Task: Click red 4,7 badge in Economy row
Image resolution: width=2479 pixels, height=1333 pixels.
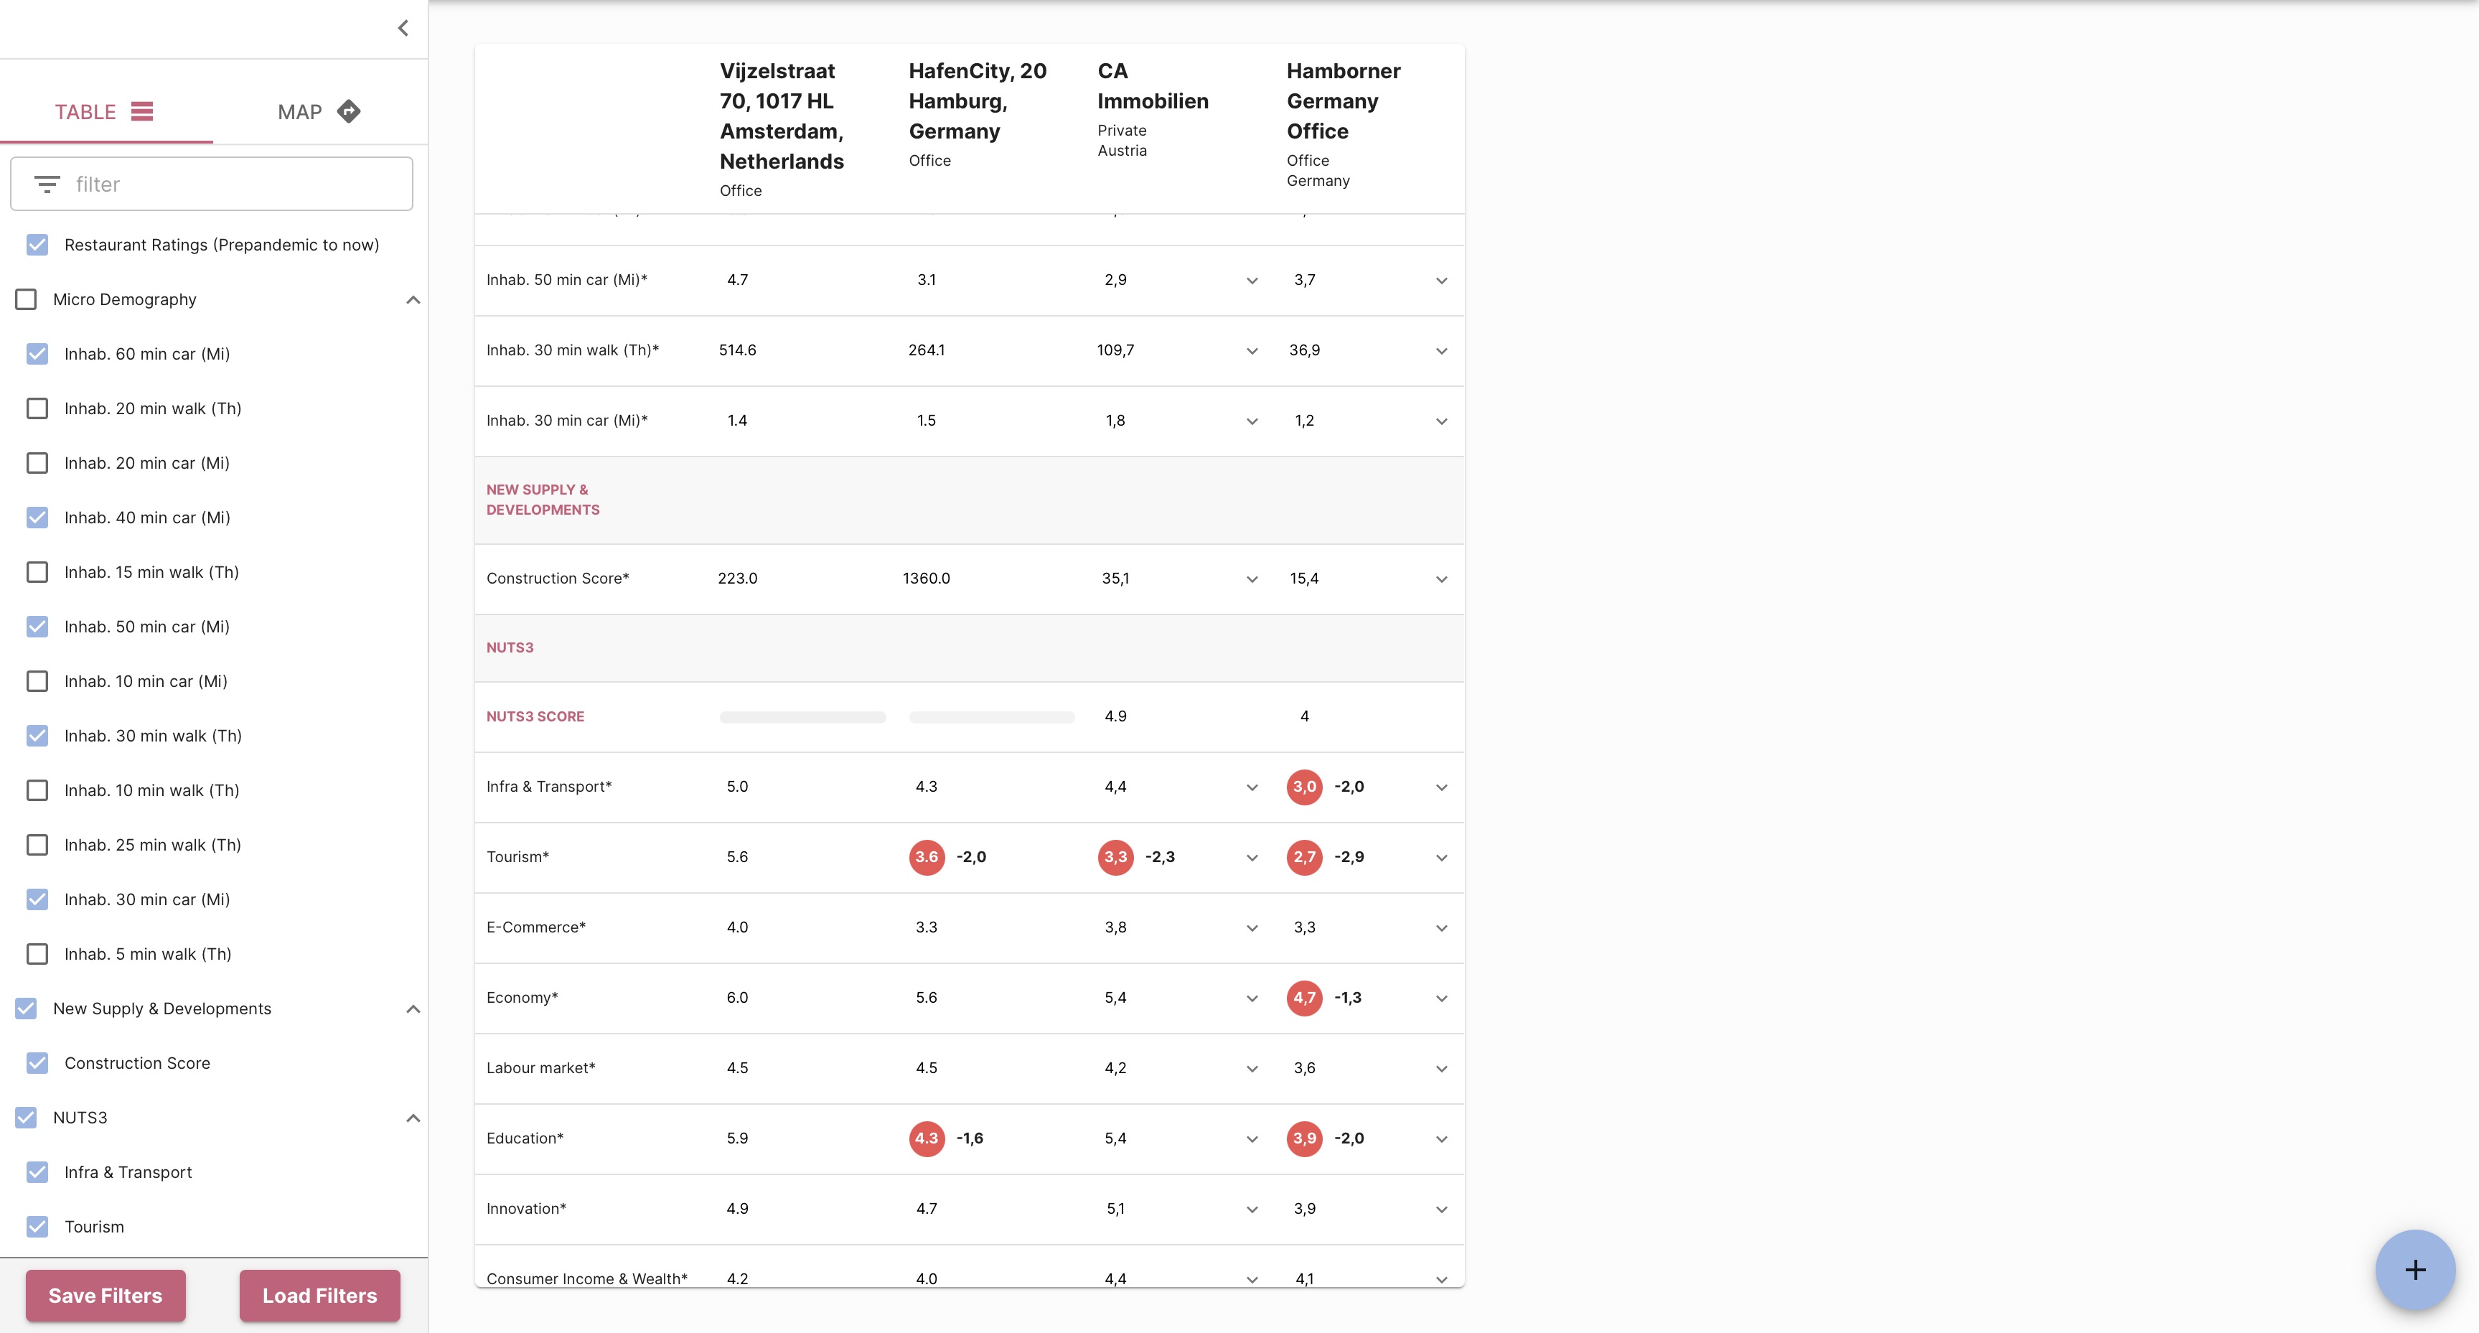Action: coord(1304,997)
